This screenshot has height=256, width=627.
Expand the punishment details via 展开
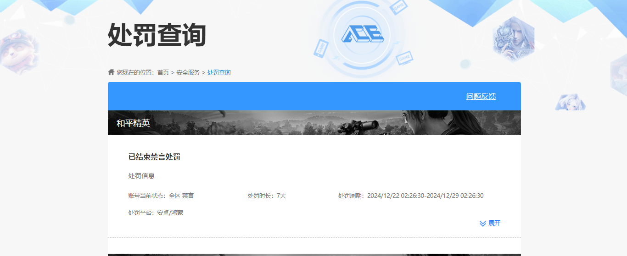pyautogui.click(x=494, y=223)
